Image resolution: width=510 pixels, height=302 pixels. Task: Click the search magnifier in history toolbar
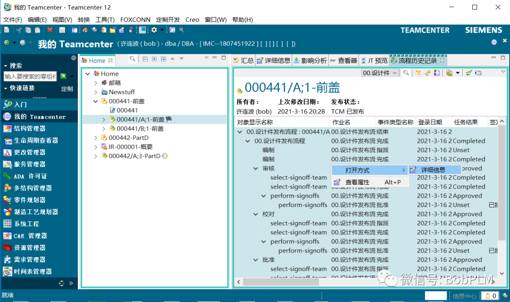(x=406, y=73)
